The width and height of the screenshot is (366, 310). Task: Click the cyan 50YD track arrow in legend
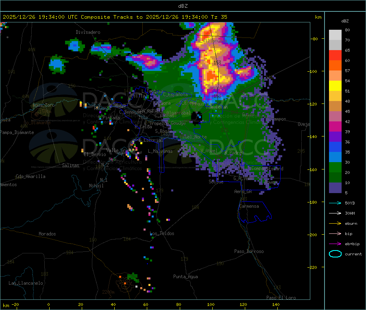[335, 203]
